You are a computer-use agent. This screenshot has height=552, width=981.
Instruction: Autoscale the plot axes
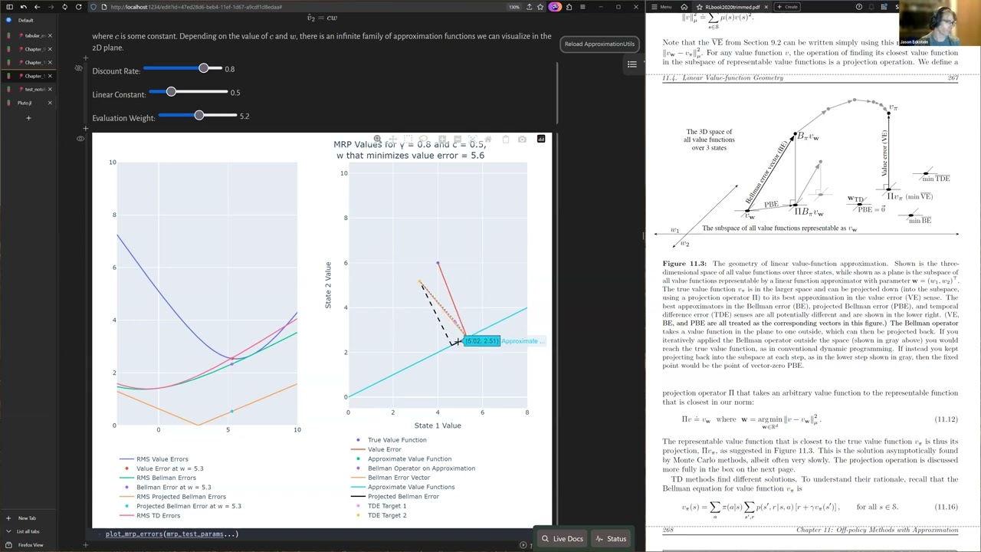point(473,139)
